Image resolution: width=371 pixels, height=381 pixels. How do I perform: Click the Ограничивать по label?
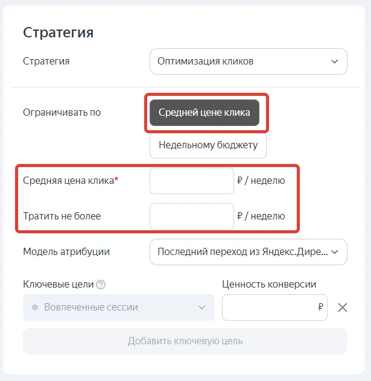(x=62, y=113)
